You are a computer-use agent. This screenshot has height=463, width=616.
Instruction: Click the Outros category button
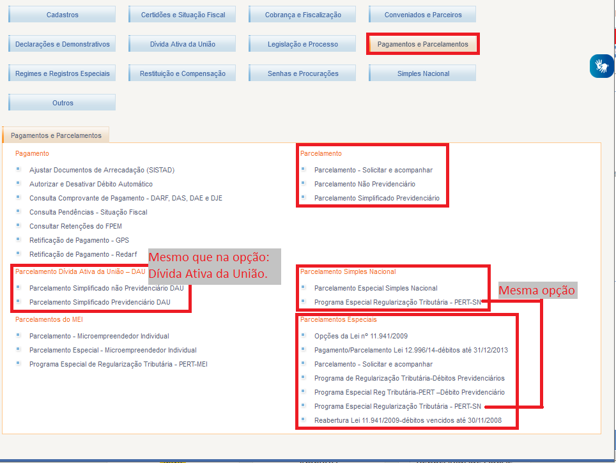(x=62, y=103)
